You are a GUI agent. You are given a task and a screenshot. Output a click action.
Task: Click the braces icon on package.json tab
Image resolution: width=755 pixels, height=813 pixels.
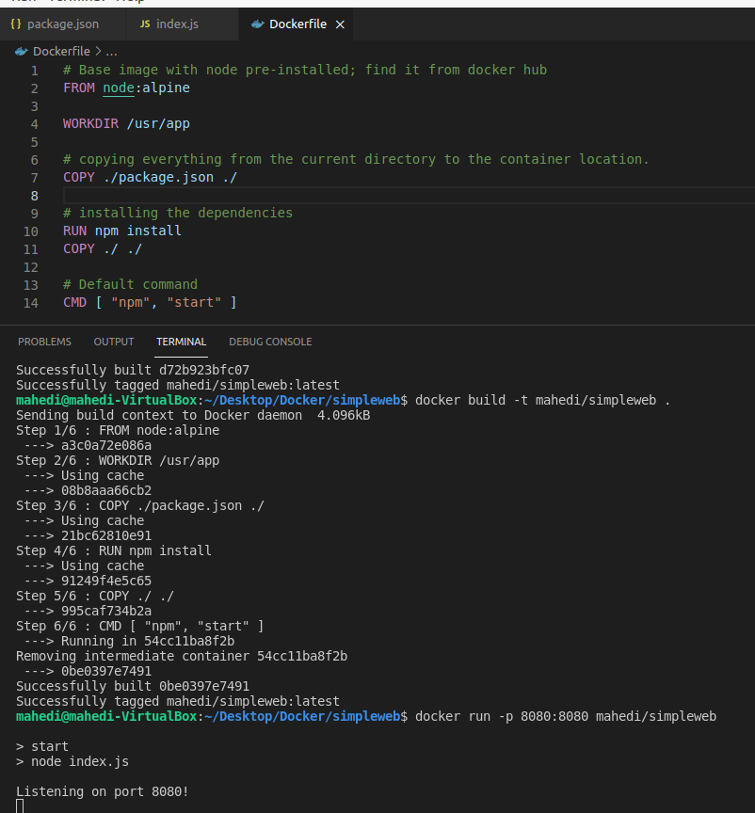pyautogui.click(x=16, y=24)
